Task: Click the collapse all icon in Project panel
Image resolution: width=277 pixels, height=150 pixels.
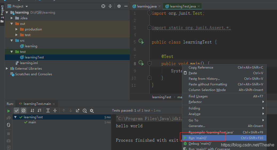Action: point(110,6)
